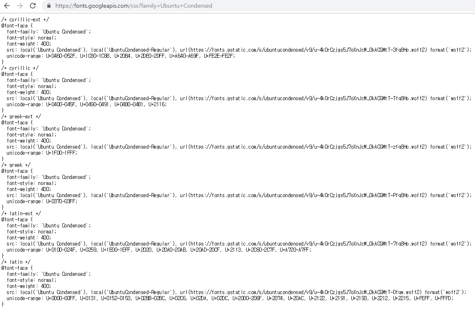This screenshot has width=475, height=311.
Task: Click unicode-range line starting U+0000-00FF
Action: coord(230,298)
